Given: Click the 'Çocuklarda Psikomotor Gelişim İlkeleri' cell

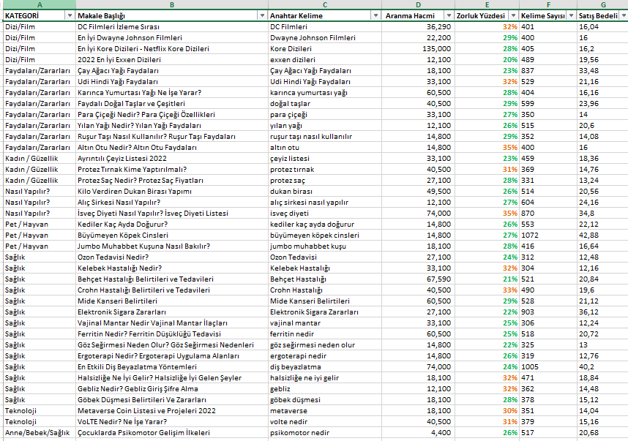Looking at the screenshot, I should point(172,433).
